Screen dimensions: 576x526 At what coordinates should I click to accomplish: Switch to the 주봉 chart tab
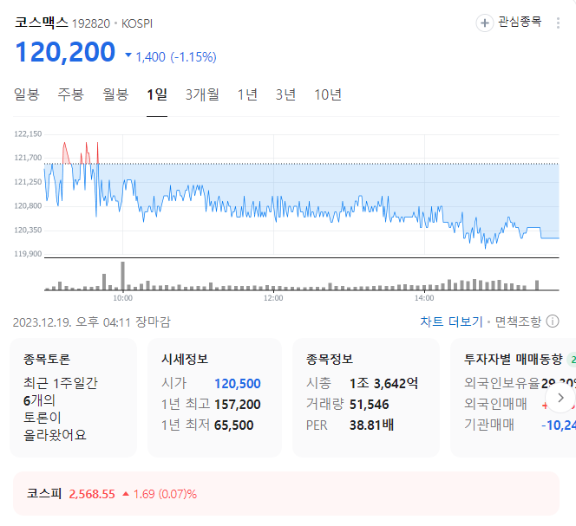(71, 94)
